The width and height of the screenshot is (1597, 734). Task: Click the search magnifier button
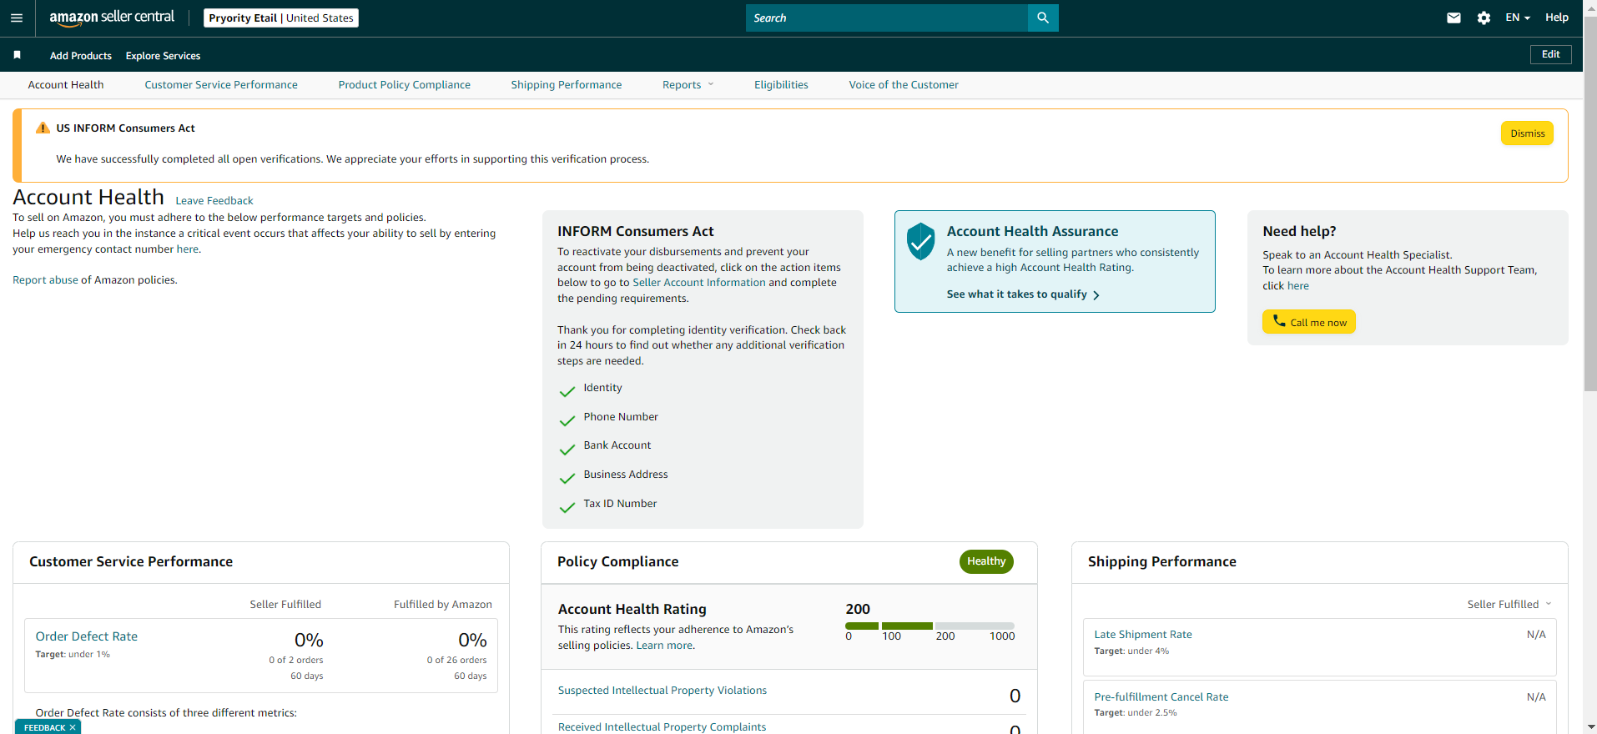[x=1043, y=18]
